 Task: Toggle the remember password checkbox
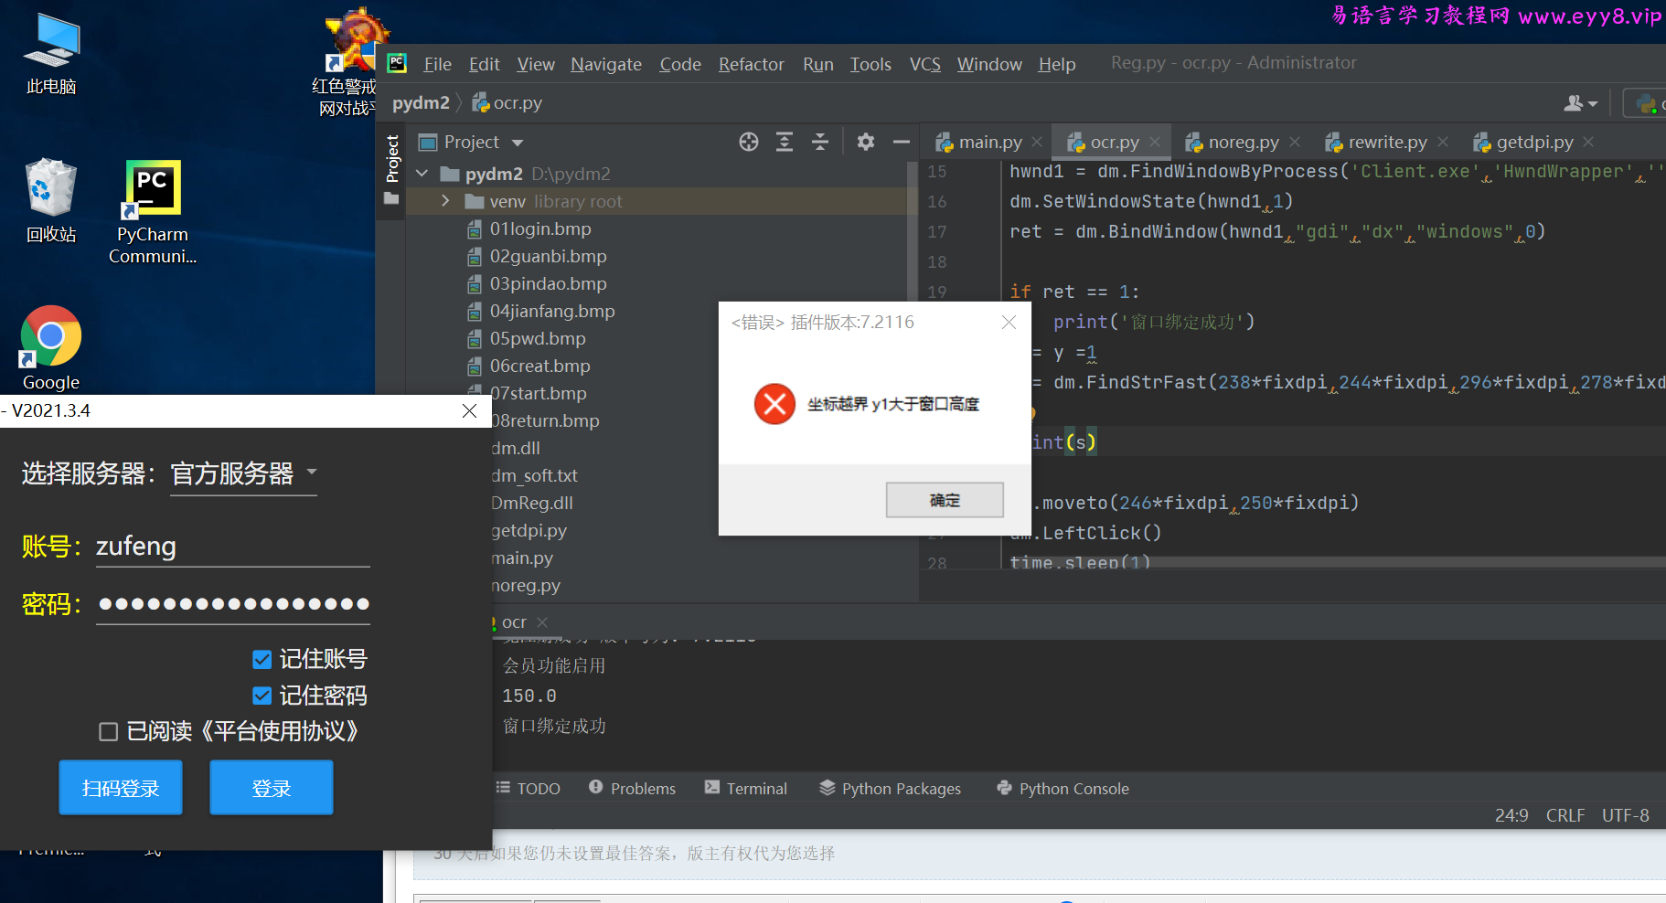pyautogui.click(x=262, y=696)
